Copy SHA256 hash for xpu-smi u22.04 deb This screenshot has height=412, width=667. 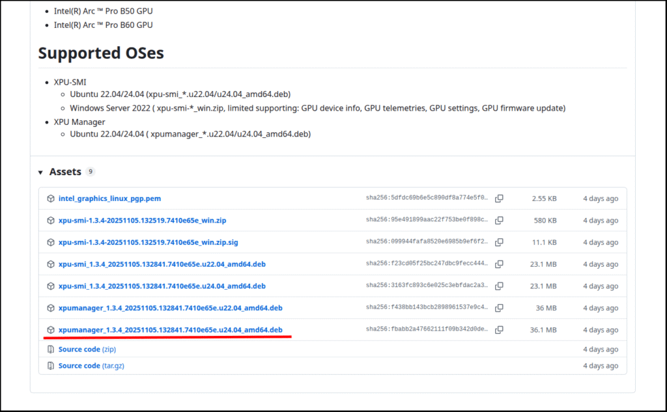click(499, 264)
